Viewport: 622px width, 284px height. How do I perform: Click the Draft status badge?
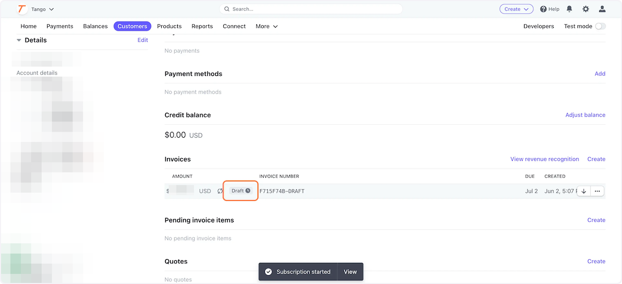pyautogui.click(x=241, y=191)
